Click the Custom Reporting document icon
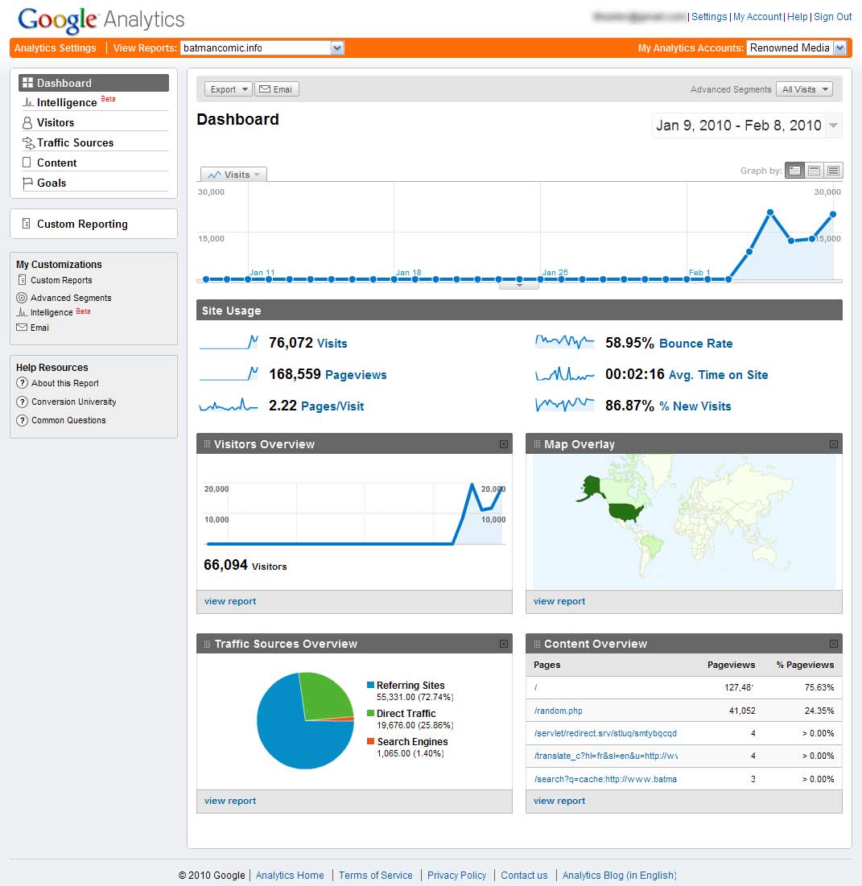Screen dimensions: 862x886 (x=26, y=224)
